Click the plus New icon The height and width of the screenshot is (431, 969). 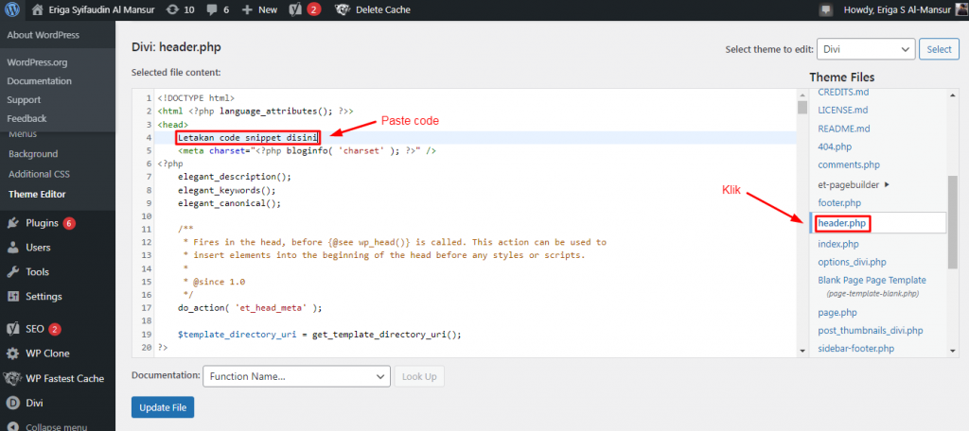pos(247,9)
